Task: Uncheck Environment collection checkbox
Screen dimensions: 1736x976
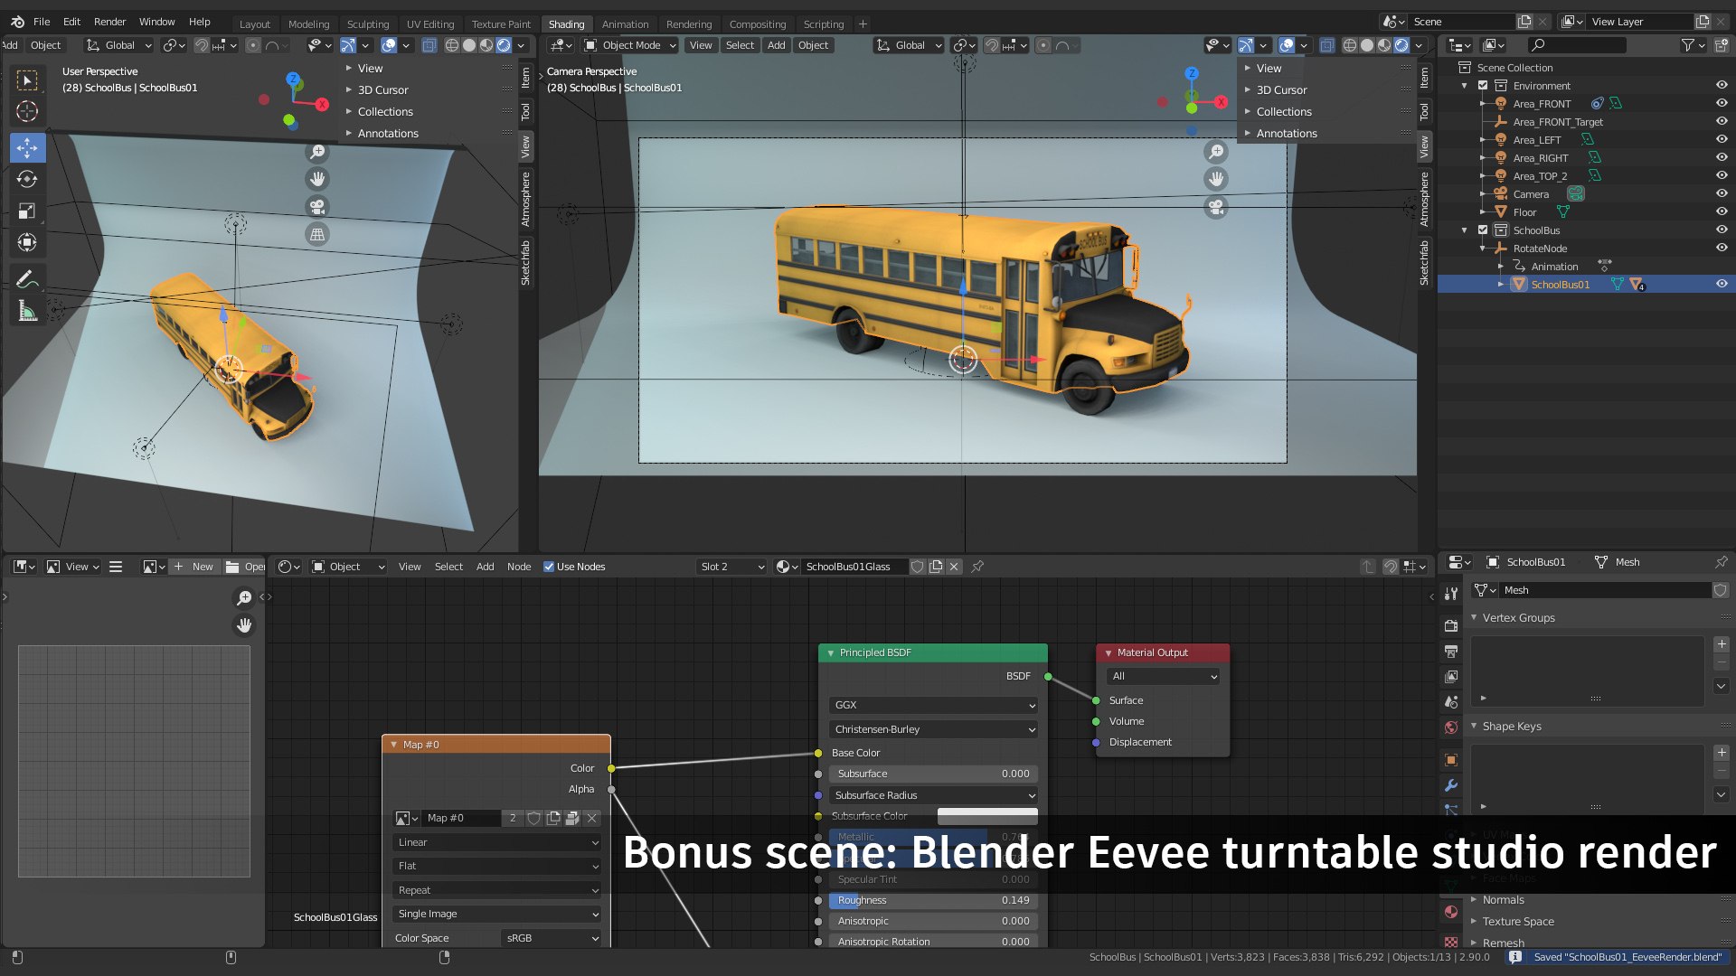Action: point(1483,86)
